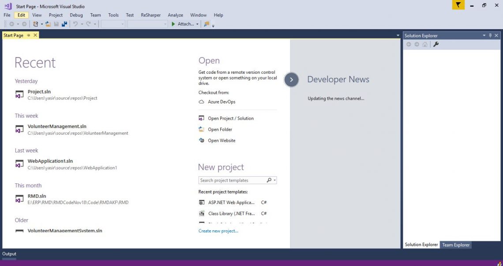Screen dimensions: 503x266
Task: Click the Open Website globe icon
Action: coord(202,141)
